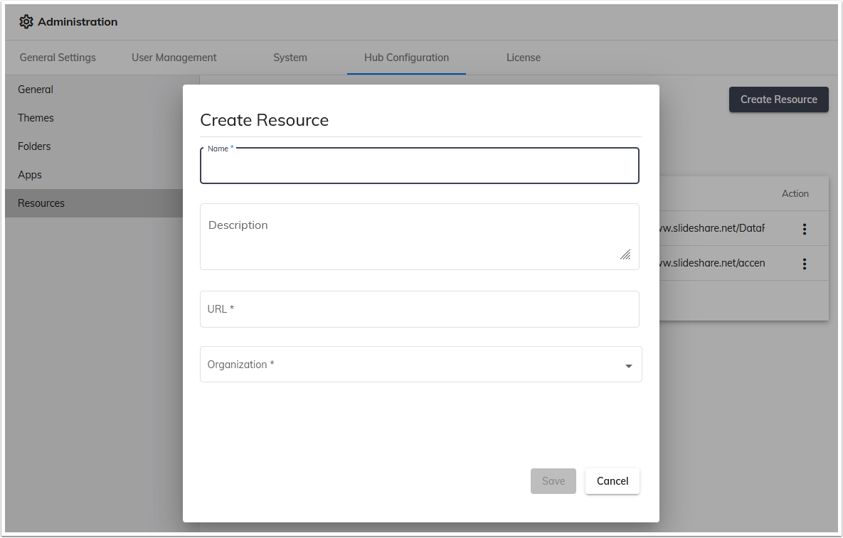Open the Apps sidebar section

tap(30, 175)
